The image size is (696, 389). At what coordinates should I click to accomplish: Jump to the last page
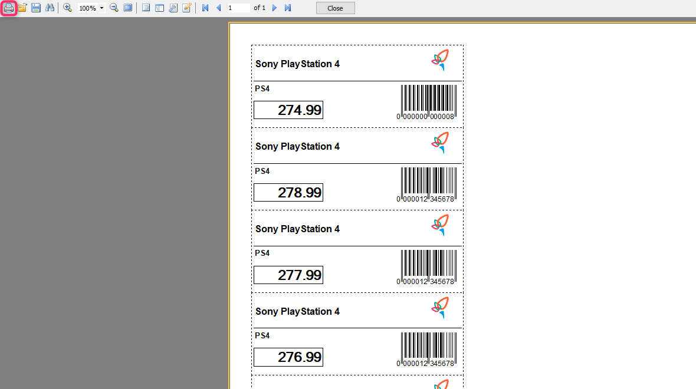288,8
